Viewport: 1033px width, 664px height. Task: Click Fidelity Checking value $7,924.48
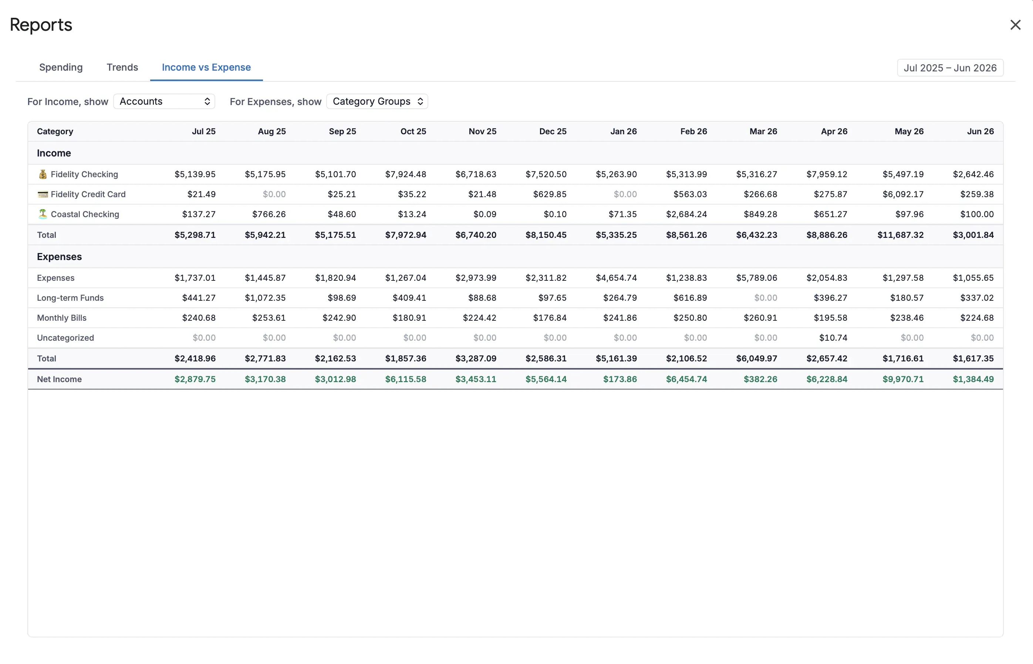click(405, 174)
